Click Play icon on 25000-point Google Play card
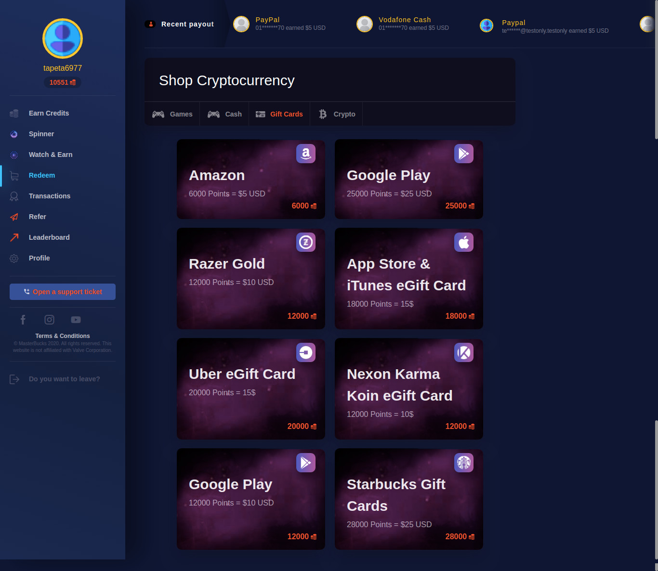Viewport: 658px width, 571px height. [x=464, y=154]
